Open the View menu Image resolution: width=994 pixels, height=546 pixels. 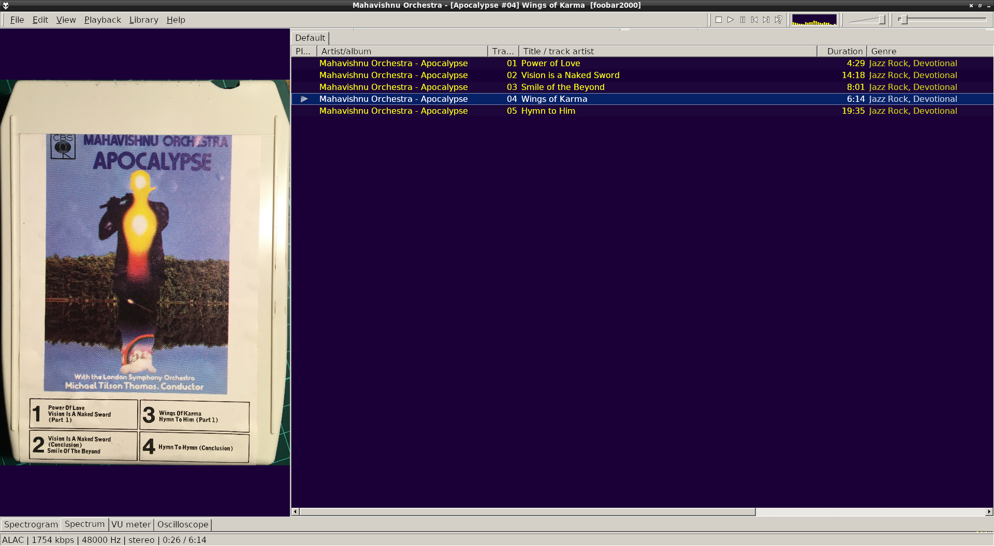(x=66, y=20)
